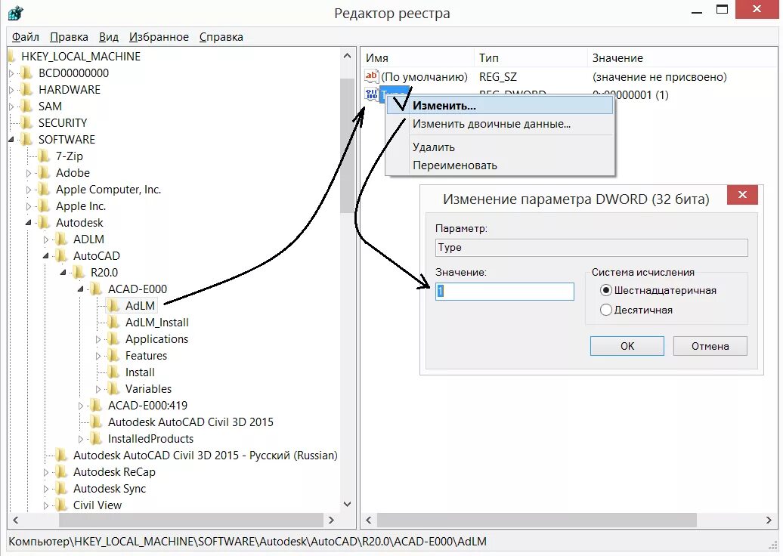
Task: Click the AutoCAD folder icon
Action: point(62,255)
